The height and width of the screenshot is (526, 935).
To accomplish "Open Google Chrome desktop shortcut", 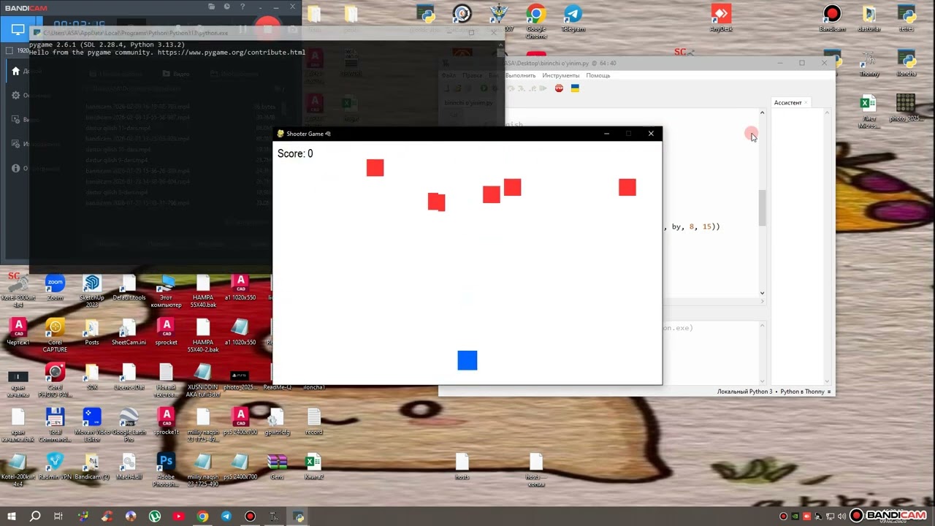I will click(536, 21).
